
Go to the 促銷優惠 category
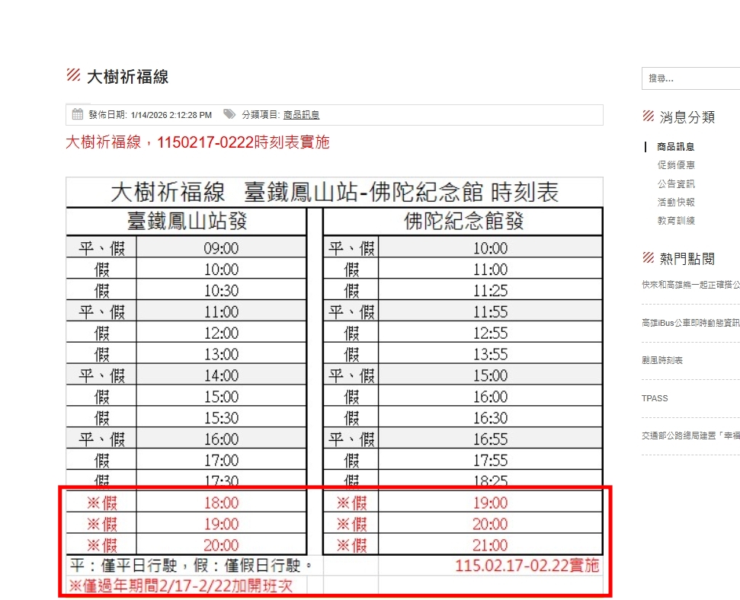pyautogui.click(x=675, y=165)
